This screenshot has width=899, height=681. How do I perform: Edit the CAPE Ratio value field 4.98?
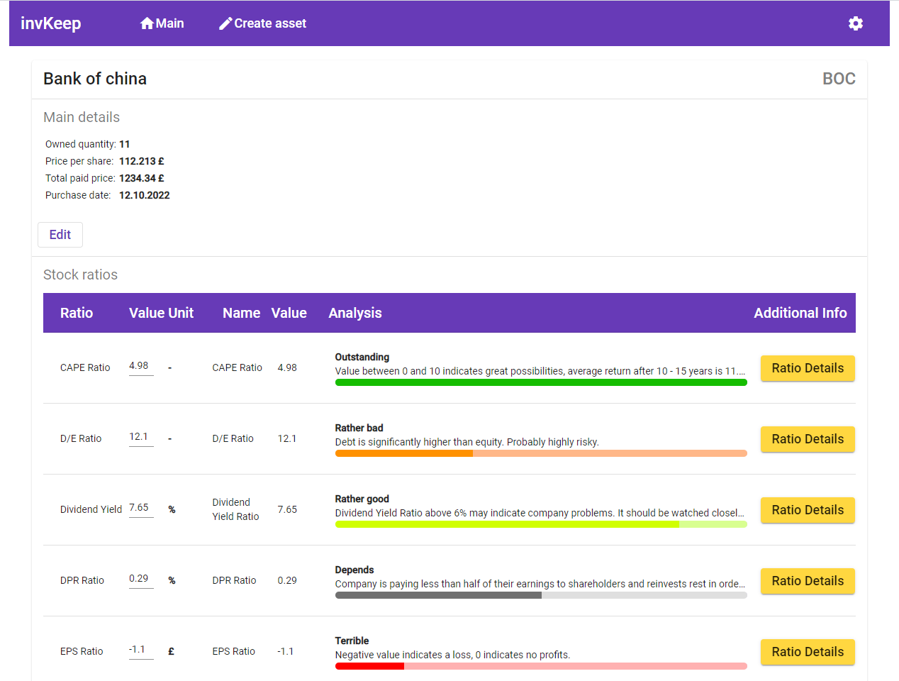click(141, 367)
